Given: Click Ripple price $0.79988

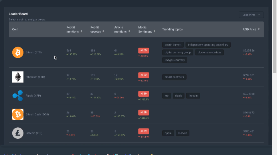Looking at the screenshot, I should [x=249, y=94].
